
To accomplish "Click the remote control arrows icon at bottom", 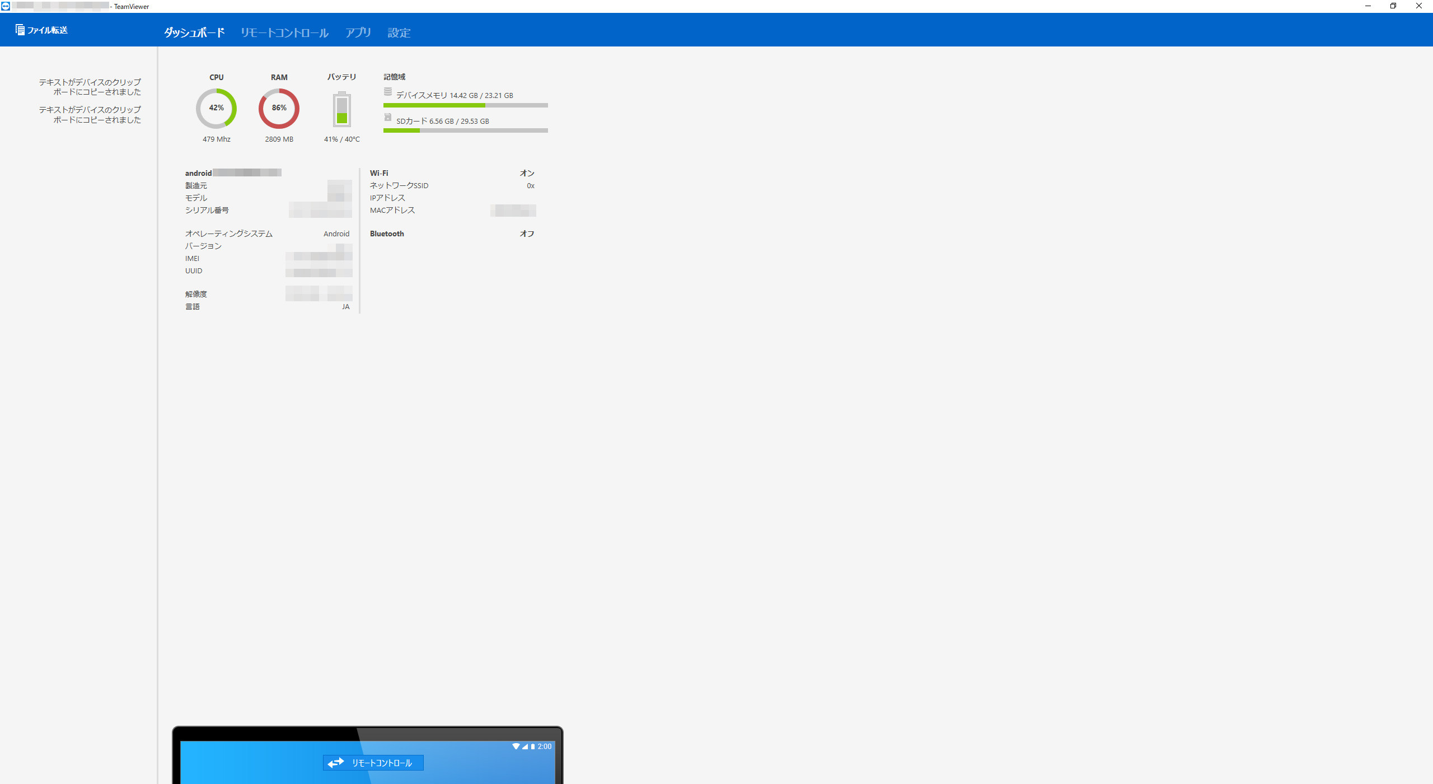I will [336, 763].
